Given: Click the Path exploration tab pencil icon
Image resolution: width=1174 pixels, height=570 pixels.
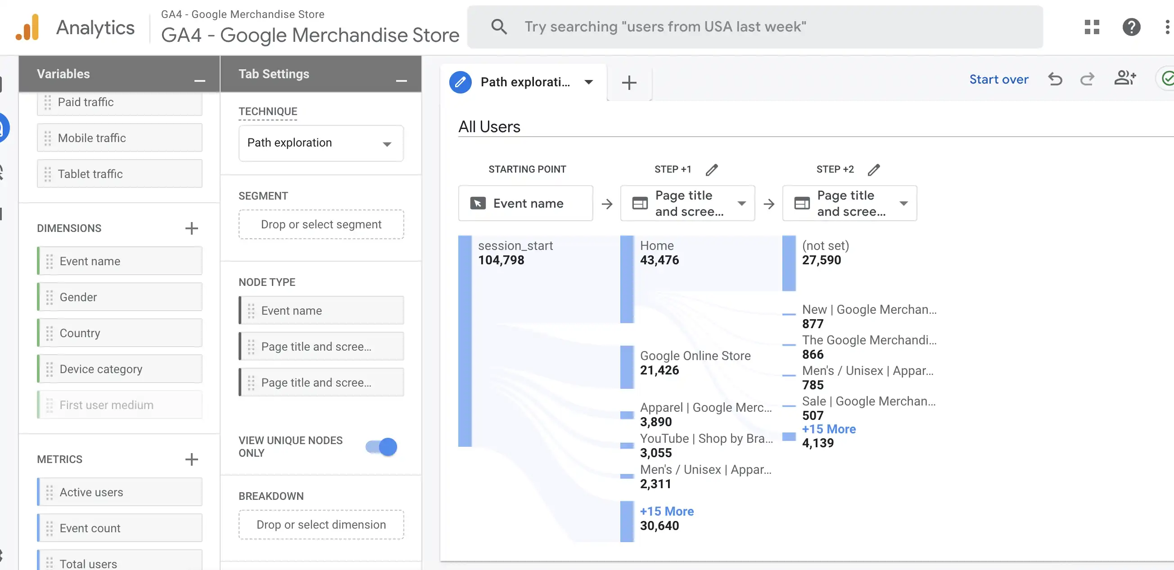Looking at the screenshot, I should coord(461,82).
